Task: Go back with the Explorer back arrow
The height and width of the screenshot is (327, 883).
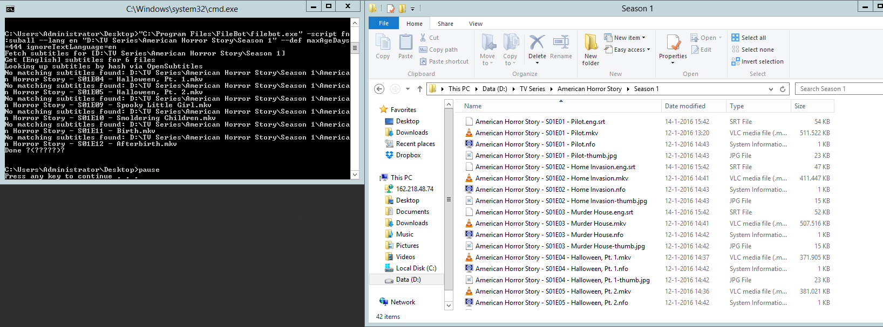Action: point(379,89)
